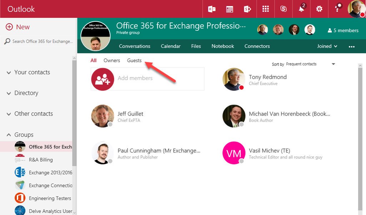Click the red Add members icon
The width and height of the screenshot is (366, 215).
[102, 79]
